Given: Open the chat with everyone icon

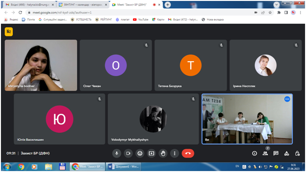Looking at the screenshot, I should coord(276,153).
